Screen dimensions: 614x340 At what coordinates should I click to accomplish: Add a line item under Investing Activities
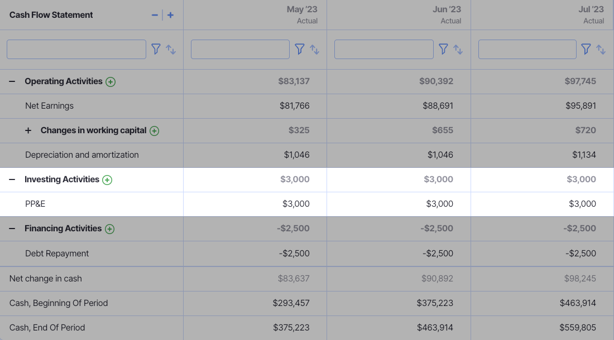(x=107, y=179)
